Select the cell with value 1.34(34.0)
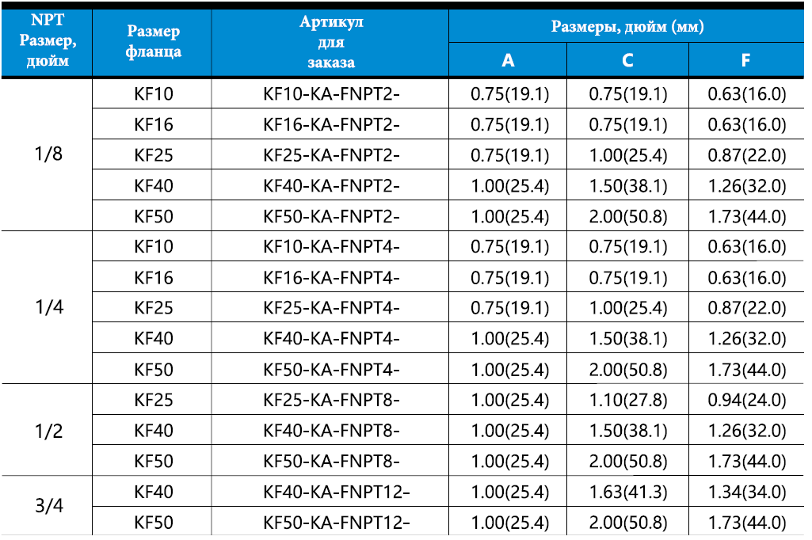 [x=746, y=492]
